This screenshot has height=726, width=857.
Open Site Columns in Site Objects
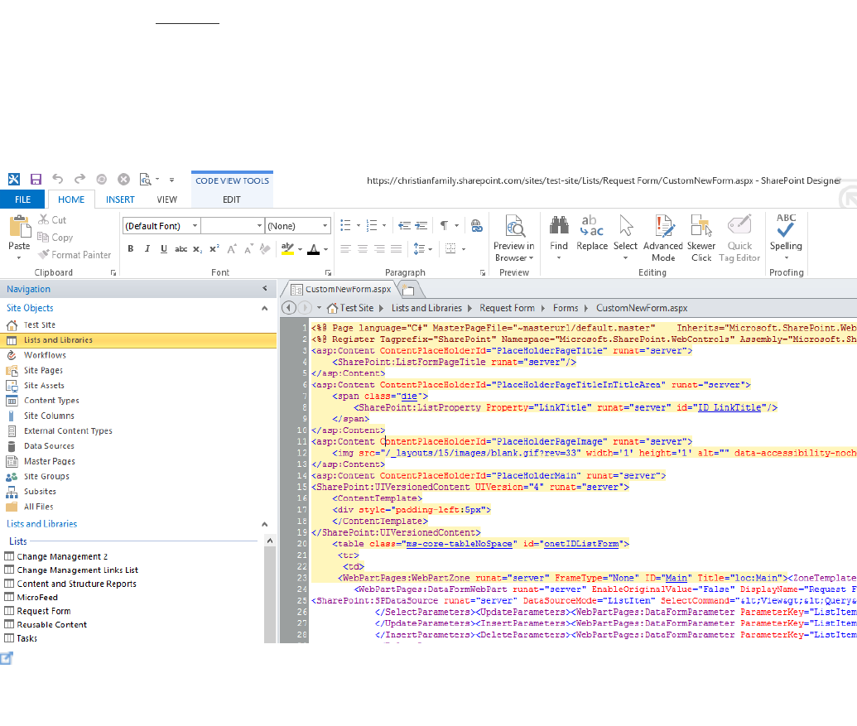49,416
